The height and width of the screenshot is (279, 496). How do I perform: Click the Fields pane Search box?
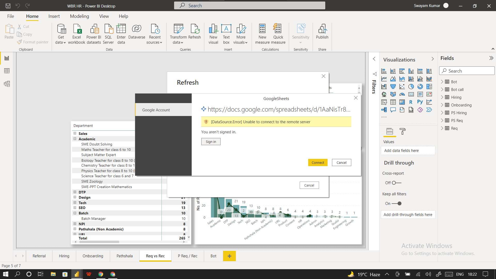pos(467,71)
